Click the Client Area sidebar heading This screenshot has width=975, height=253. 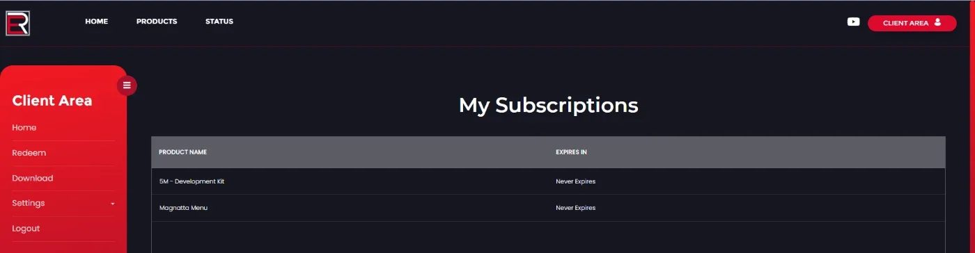[x=52, y=101]
